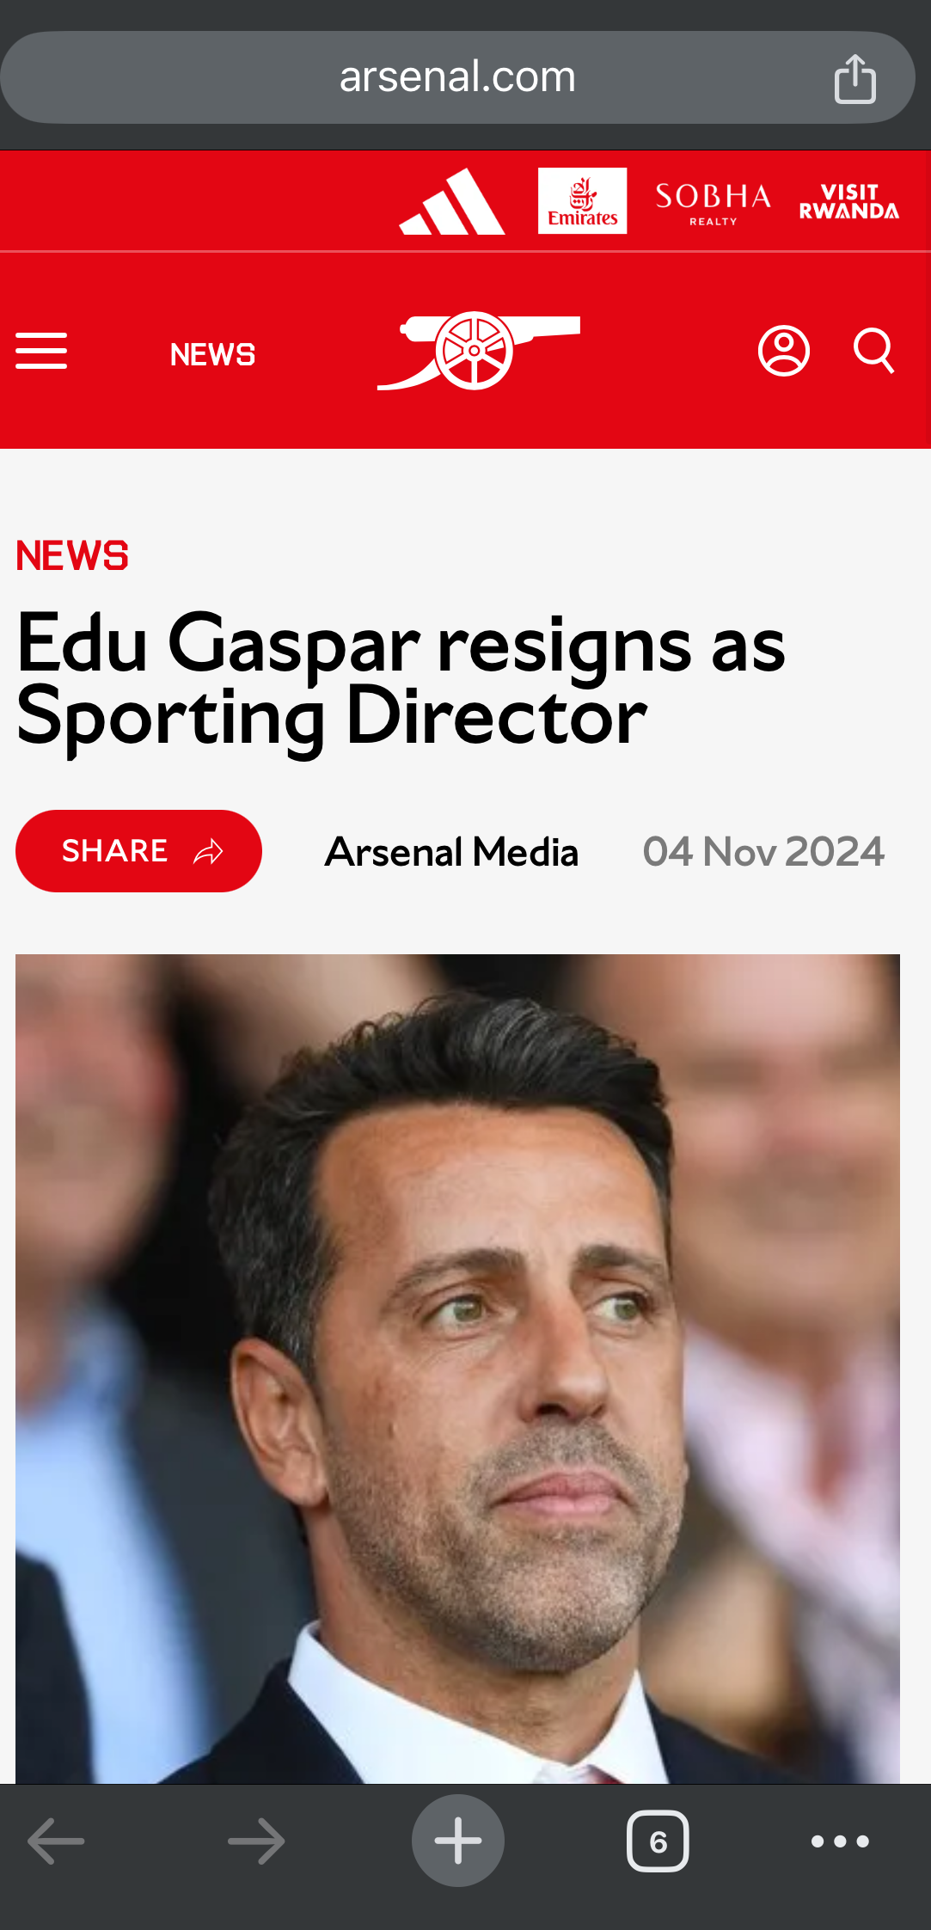Click the Visit Rwanda sponsor logo

coord(848,202)
